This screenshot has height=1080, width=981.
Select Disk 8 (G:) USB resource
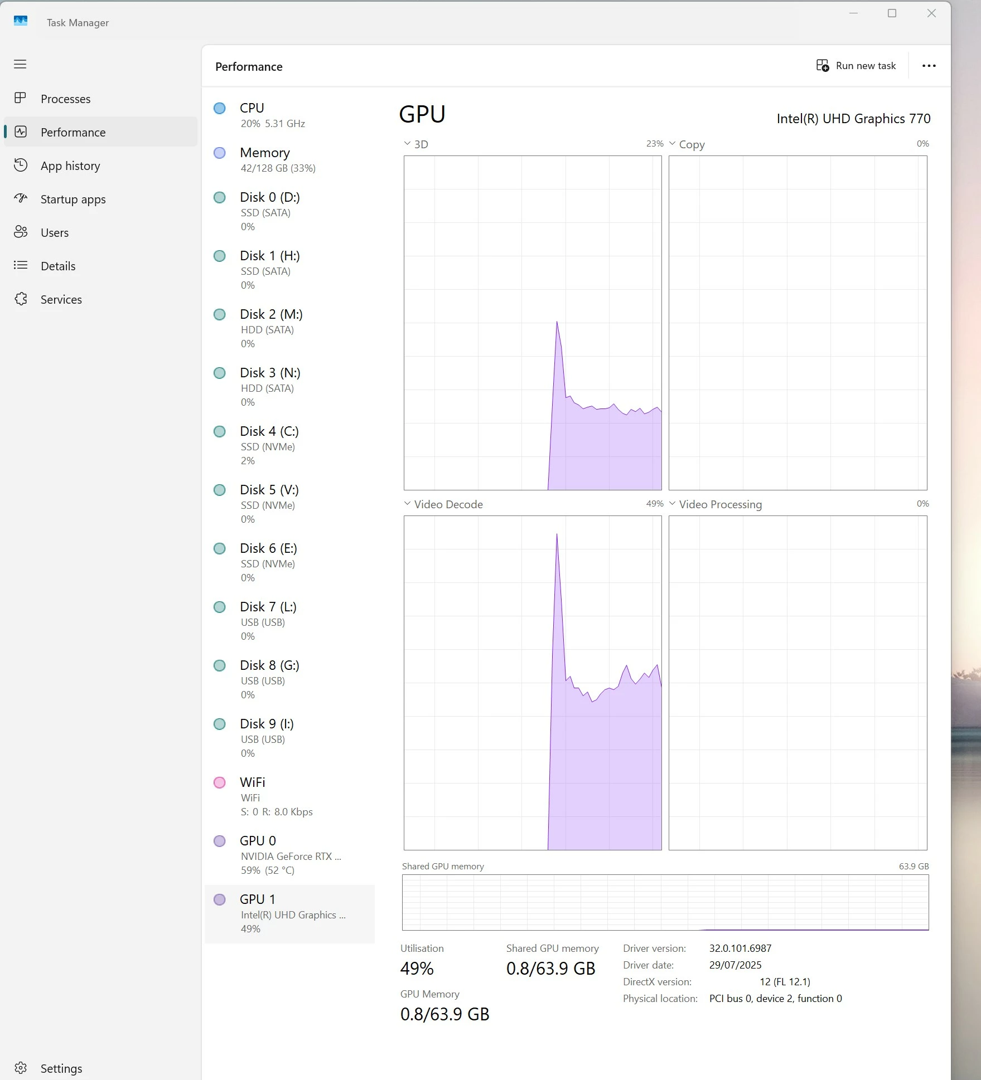tap(289, 679)
